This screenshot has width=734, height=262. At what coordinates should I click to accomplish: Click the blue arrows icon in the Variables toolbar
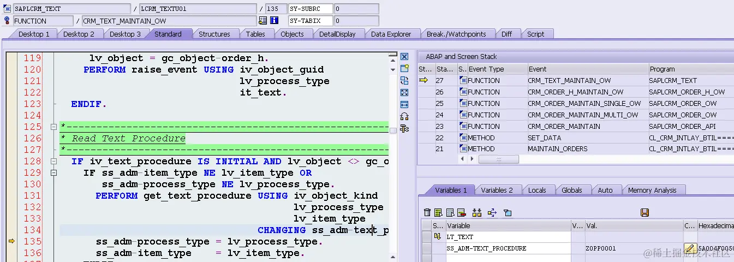coord(492,212)
